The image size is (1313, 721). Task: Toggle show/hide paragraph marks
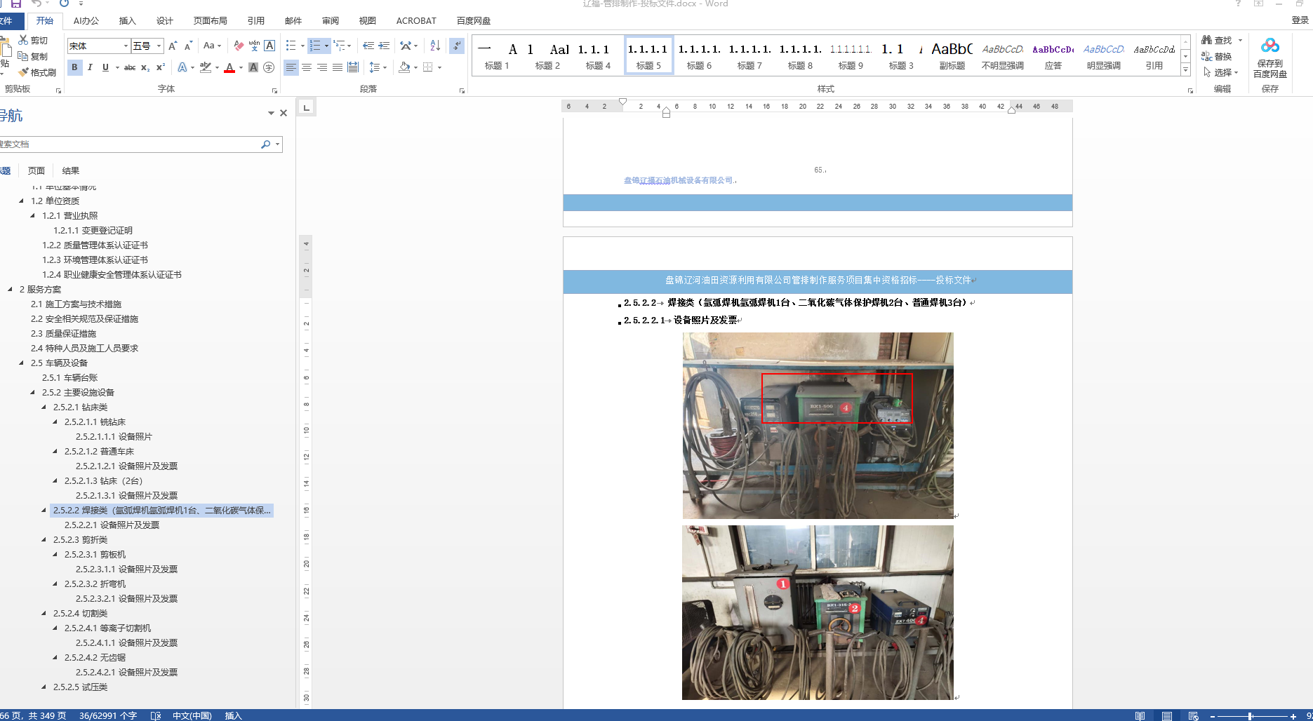(457, 46)
